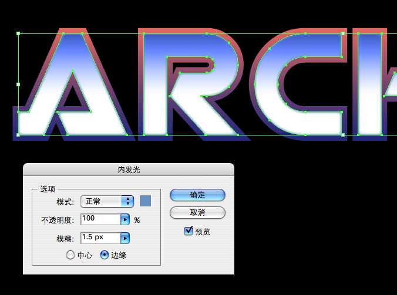Click the 内发光 dialog title bar
This screenshot has width=397, height=295.
[129, 169]
